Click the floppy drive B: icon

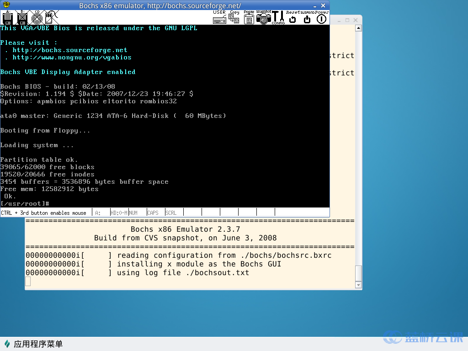pos(22,18)
